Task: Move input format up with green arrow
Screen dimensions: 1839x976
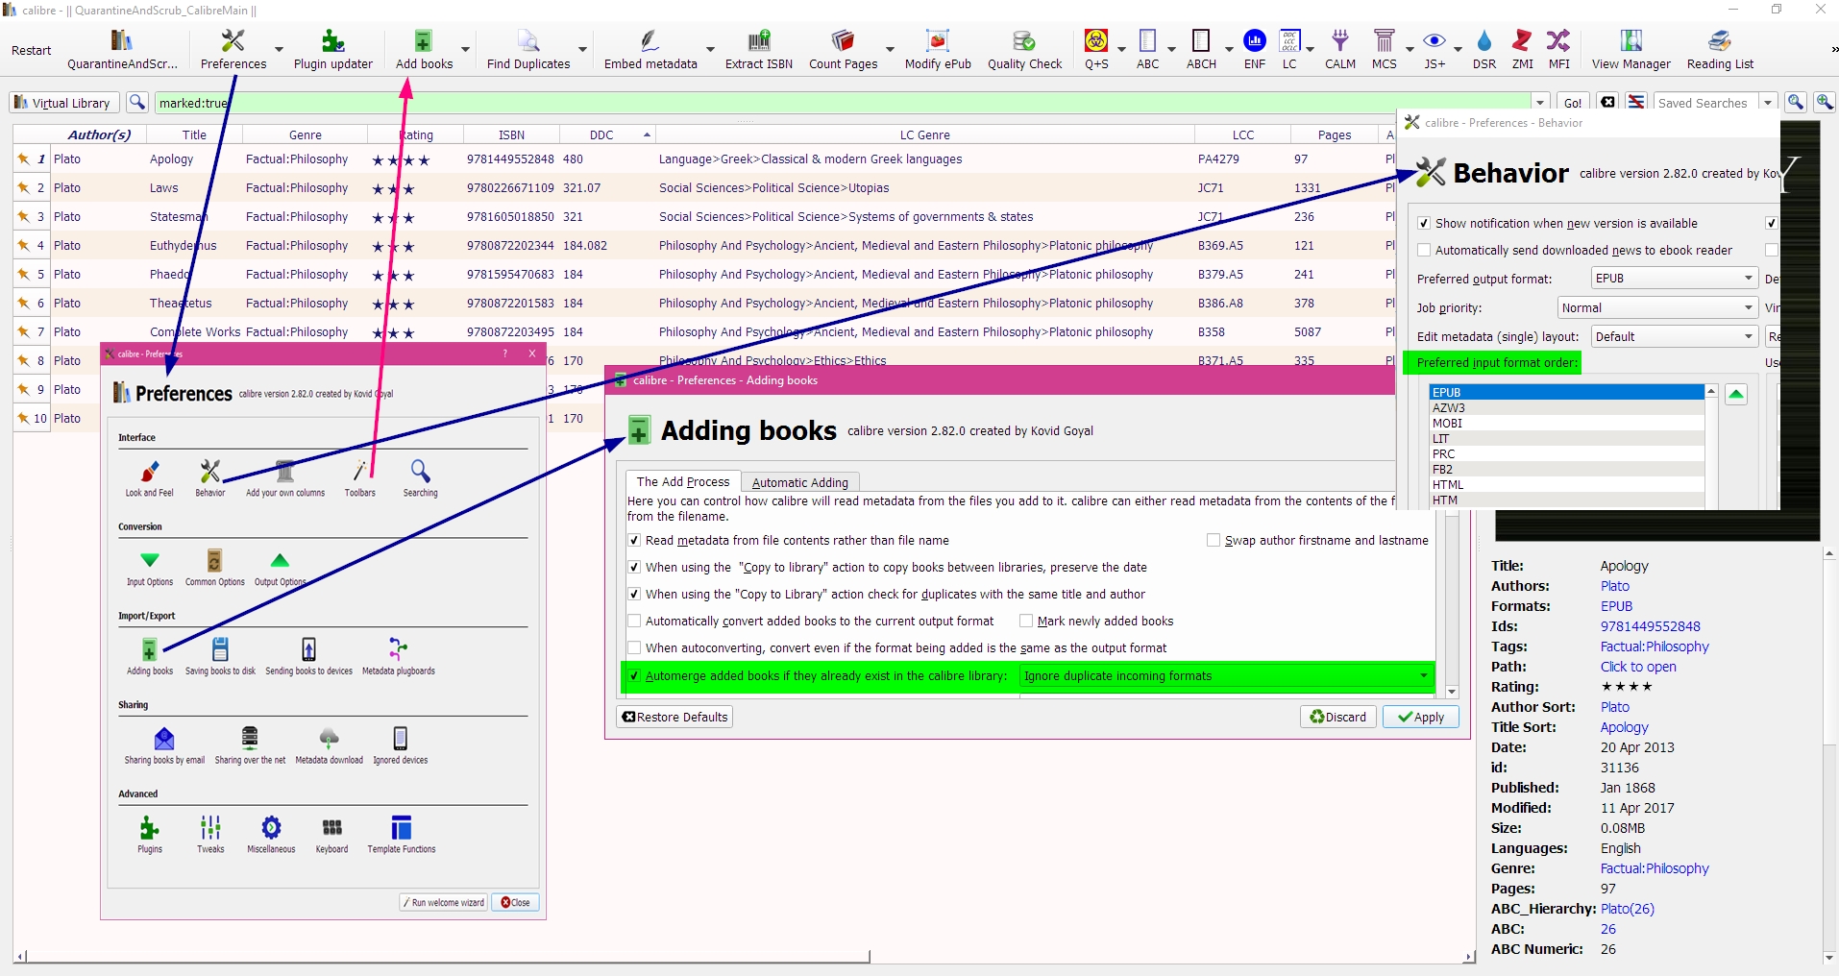Action: 1736,394
